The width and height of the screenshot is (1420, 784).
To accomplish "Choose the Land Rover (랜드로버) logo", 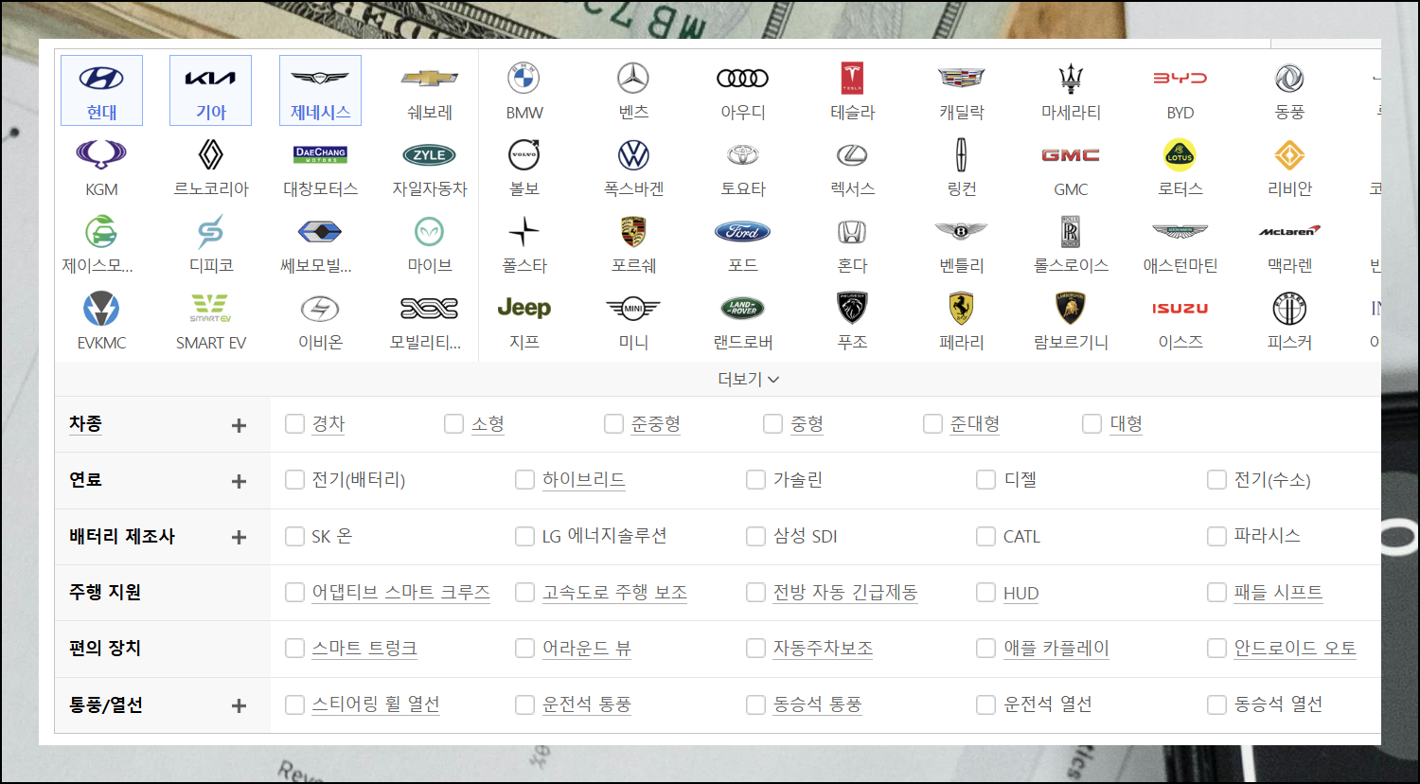I will pyautogui.click(x=743, y=308).
